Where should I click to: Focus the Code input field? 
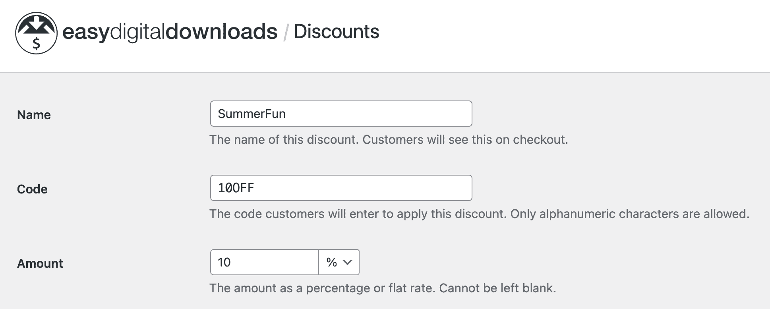coord(341,188)
